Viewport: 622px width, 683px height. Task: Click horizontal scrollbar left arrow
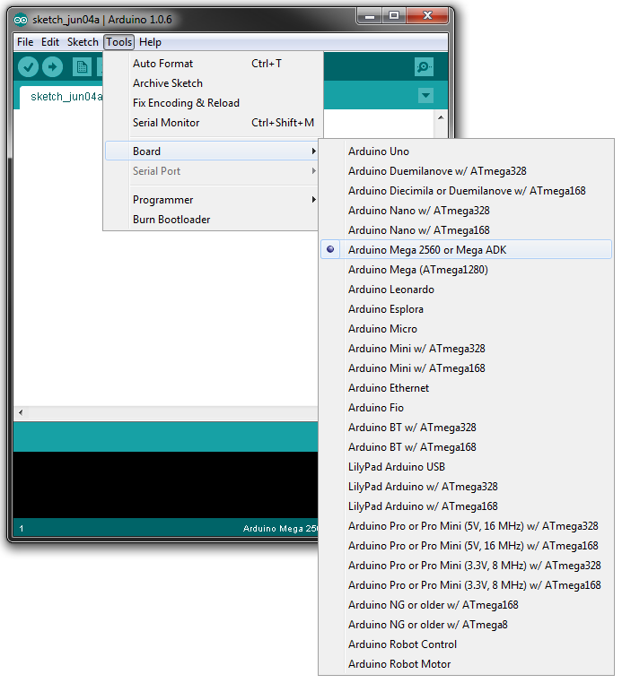(x=21, y=412)
